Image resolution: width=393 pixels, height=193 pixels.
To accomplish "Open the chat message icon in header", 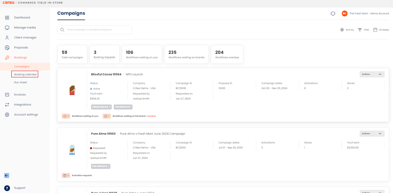I will [x=333, y=14].
